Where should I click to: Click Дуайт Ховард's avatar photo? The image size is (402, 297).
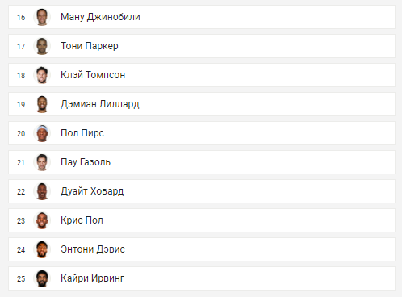(42, 191)
